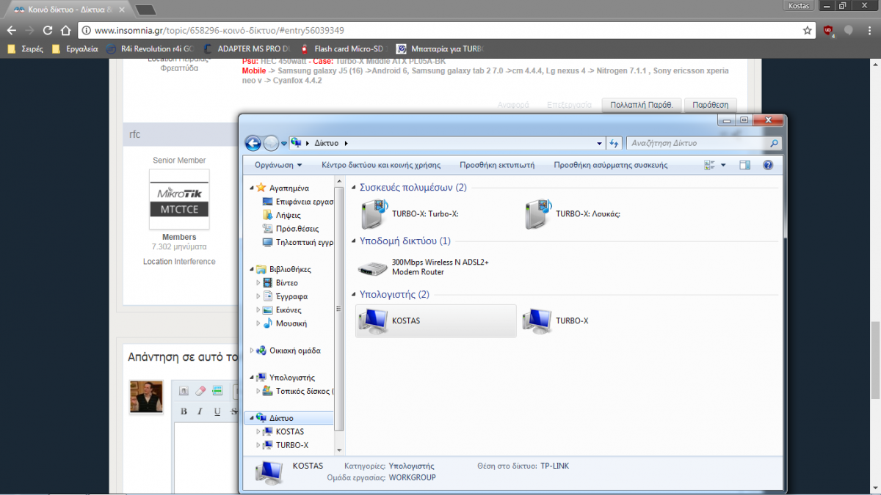Screen dimensions: 881x495
Task: Open change view options dropdown arrow
Action: point(723,165)
